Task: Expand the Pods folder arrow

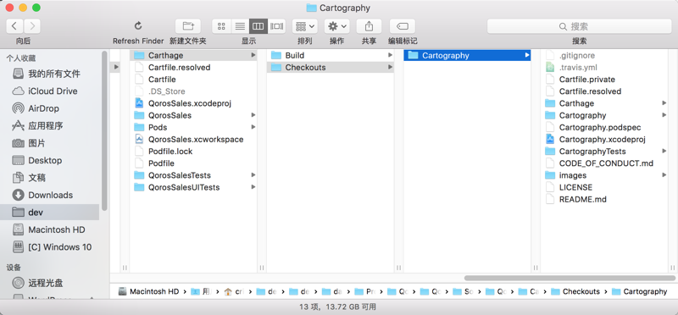Action: (253, 127)
